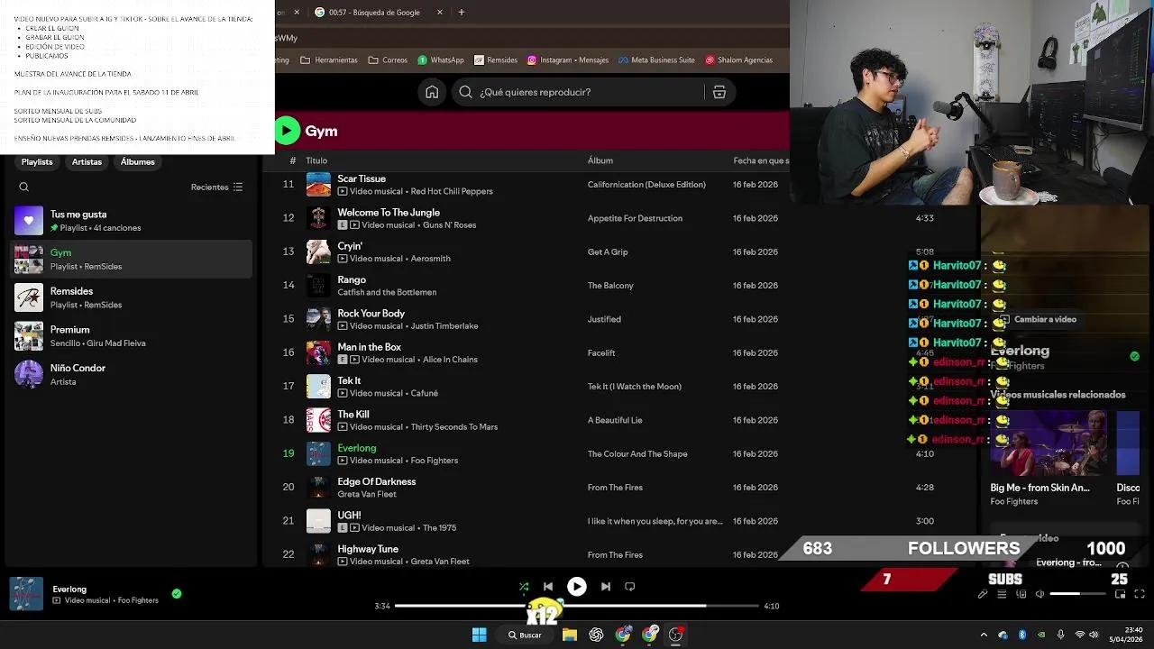Filter library by Artistas
Image resolution: width=1154 pixels, height=649 pixels.
87,162
